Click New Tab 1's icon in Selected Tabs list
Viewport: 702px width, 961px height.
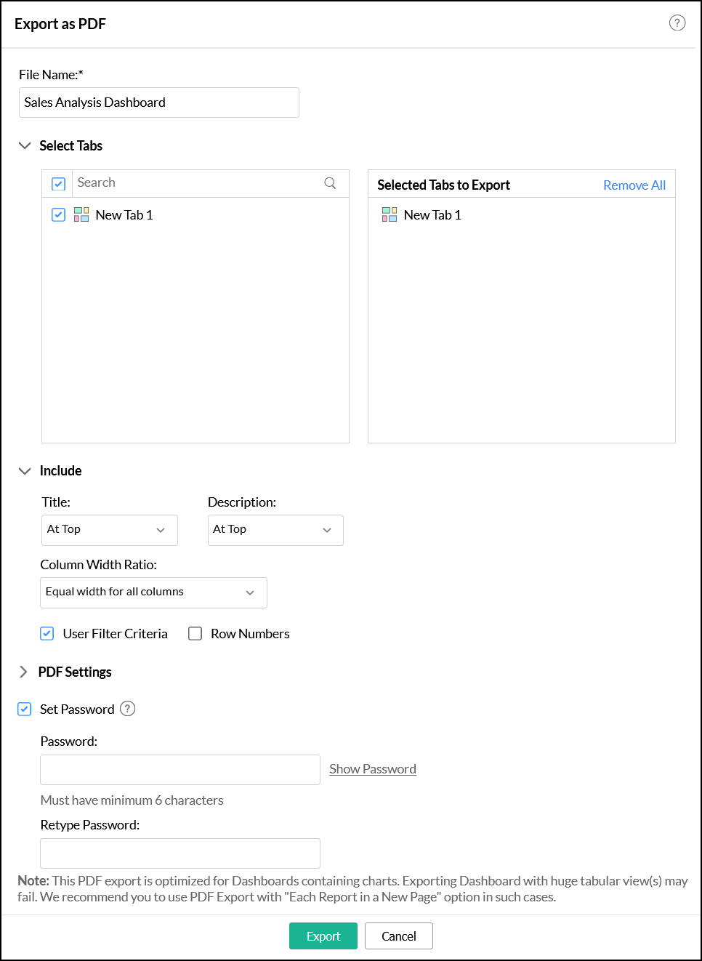389,214
